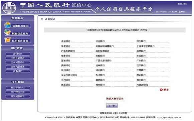Select 上海浦东发展银行 entry
The image size is (194, 121).
click(146, 46)
